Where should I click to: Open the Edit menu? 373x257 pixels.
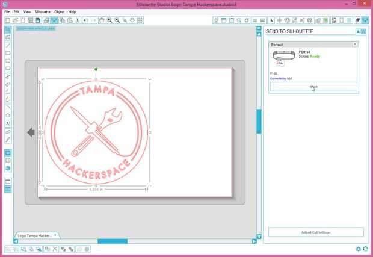[x=16, y=11]
